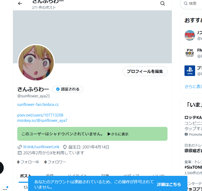
Task: Click the 271 件のポスト count text
Action: [44, 7]
